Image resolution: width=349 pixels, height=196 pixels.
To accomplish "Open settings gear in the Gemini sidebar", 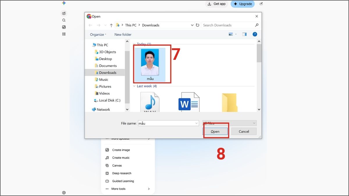I will coord(64,193).
